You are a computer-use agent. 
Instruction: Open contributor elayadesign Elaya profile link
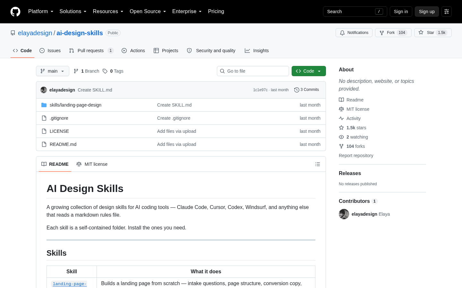point(371,214)
